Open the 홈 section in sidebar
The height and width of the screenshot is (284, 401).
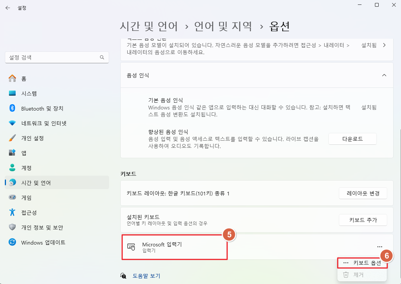22,78
